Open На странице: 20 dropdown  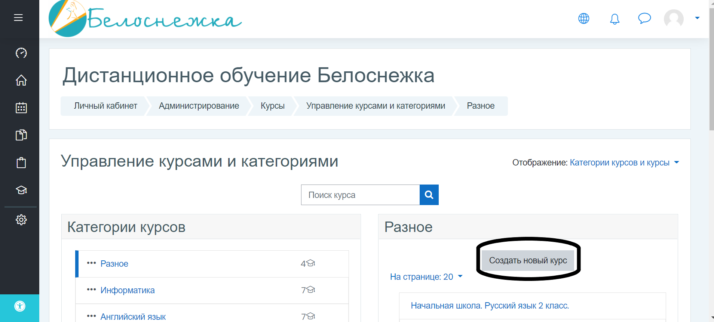[426, 277]
